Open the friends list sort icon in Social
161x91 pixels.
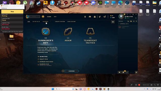coord(134,21)
